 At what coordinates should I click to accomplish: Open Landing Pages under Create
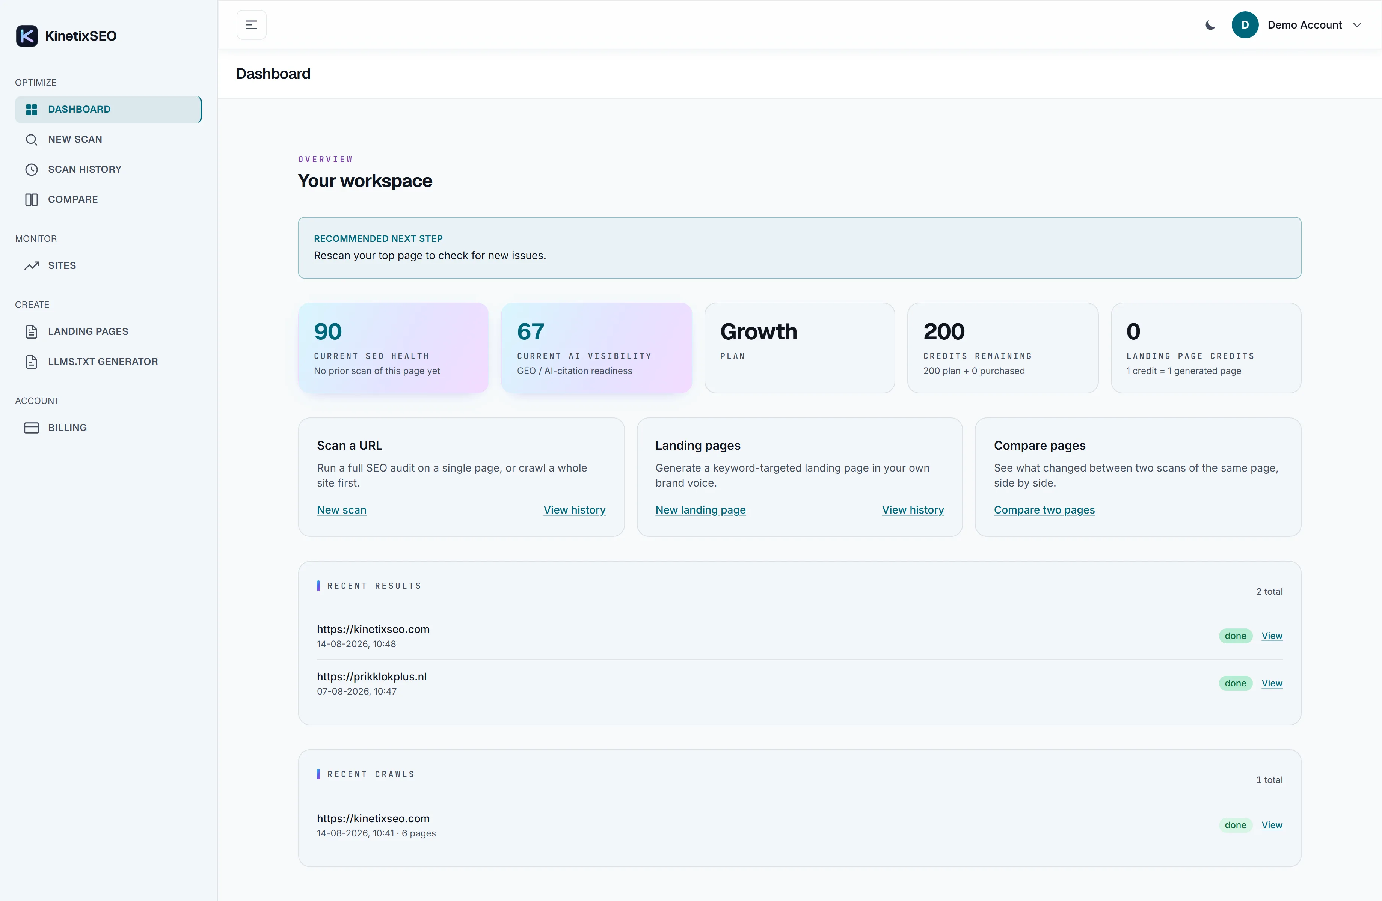pyautogui.click(x=108, y=331)
